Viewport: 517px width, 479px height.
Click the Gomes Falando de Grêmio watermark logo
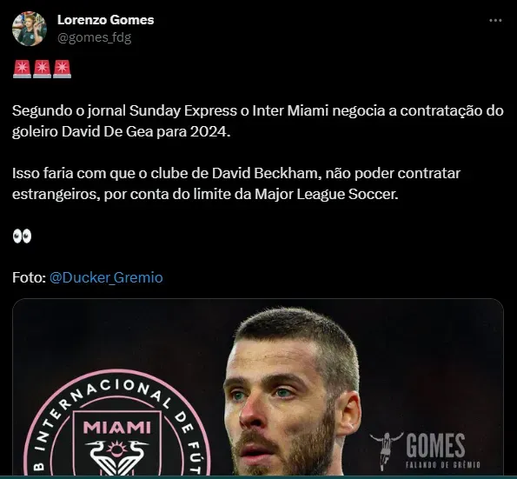click(426, 450)
